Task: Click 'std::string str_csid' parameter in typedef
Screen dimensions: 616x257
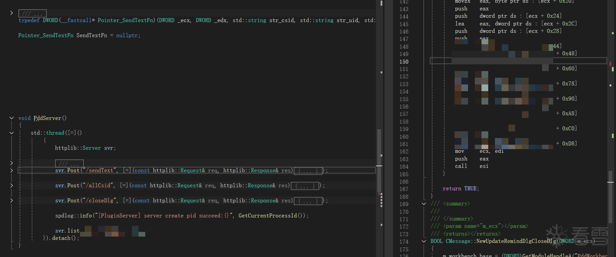Action: 264,20
